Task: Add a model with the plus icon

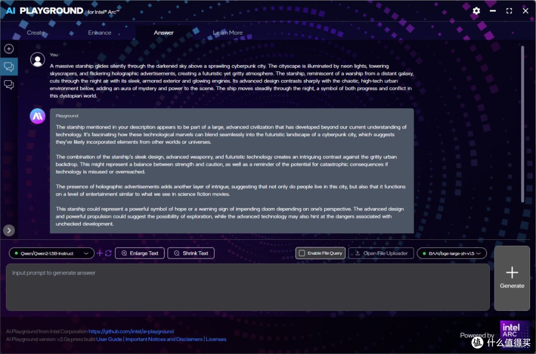Action: pos(99,253)
